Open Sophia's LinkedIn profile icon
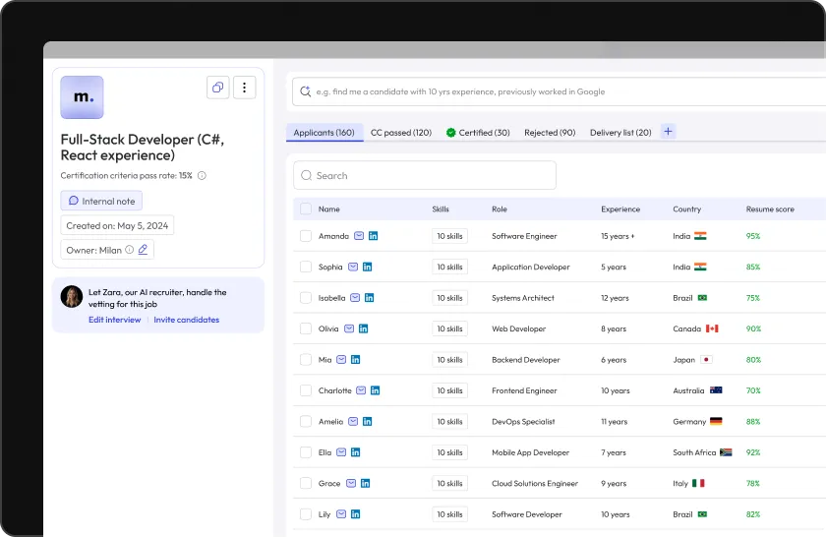The image size is (826, 537). pos(368,267)
